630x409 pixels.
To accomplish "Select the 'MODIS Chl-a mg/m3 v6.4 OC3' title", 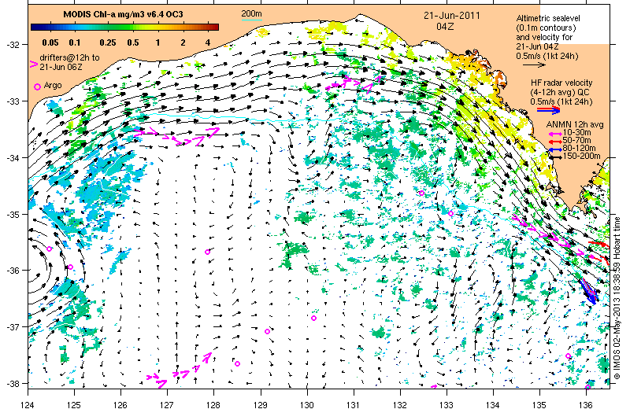I will click(124, 14).
